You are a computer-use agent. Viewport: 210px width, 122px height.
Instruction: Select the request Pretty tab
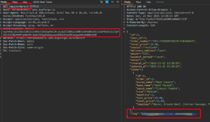pyautogui.click(x=4, y=2)
